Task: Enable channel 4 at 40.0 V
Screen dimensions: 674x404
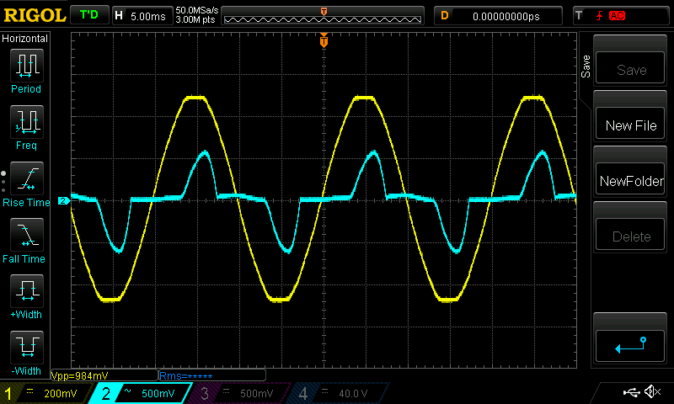Action: click(337, 393)
